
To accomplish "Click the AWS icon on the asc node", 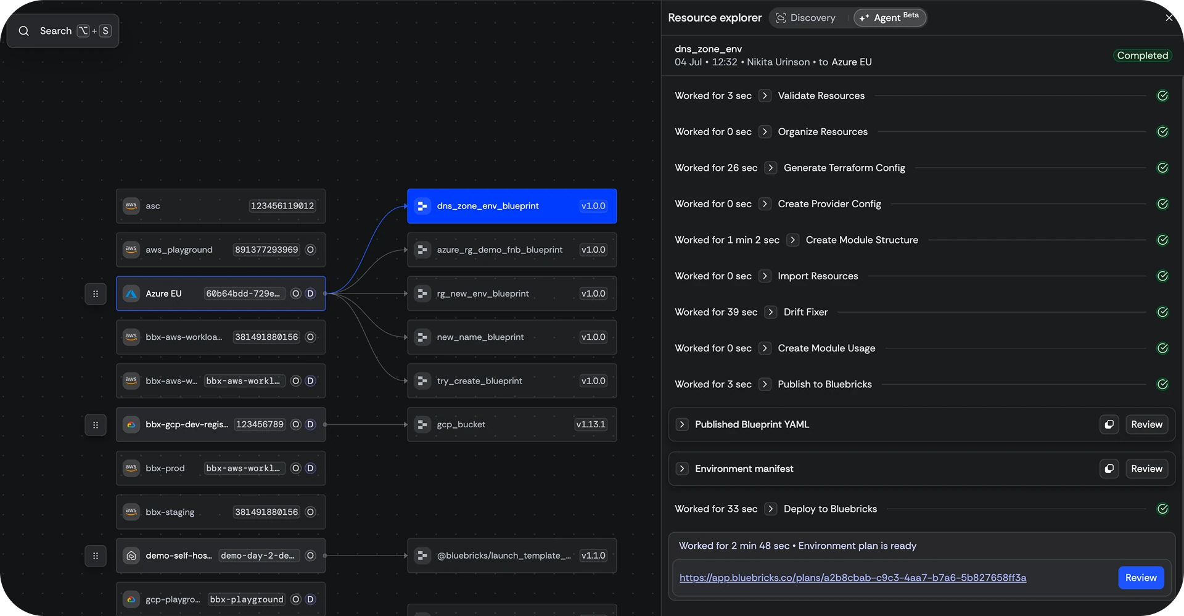I will tap(131, 206).
